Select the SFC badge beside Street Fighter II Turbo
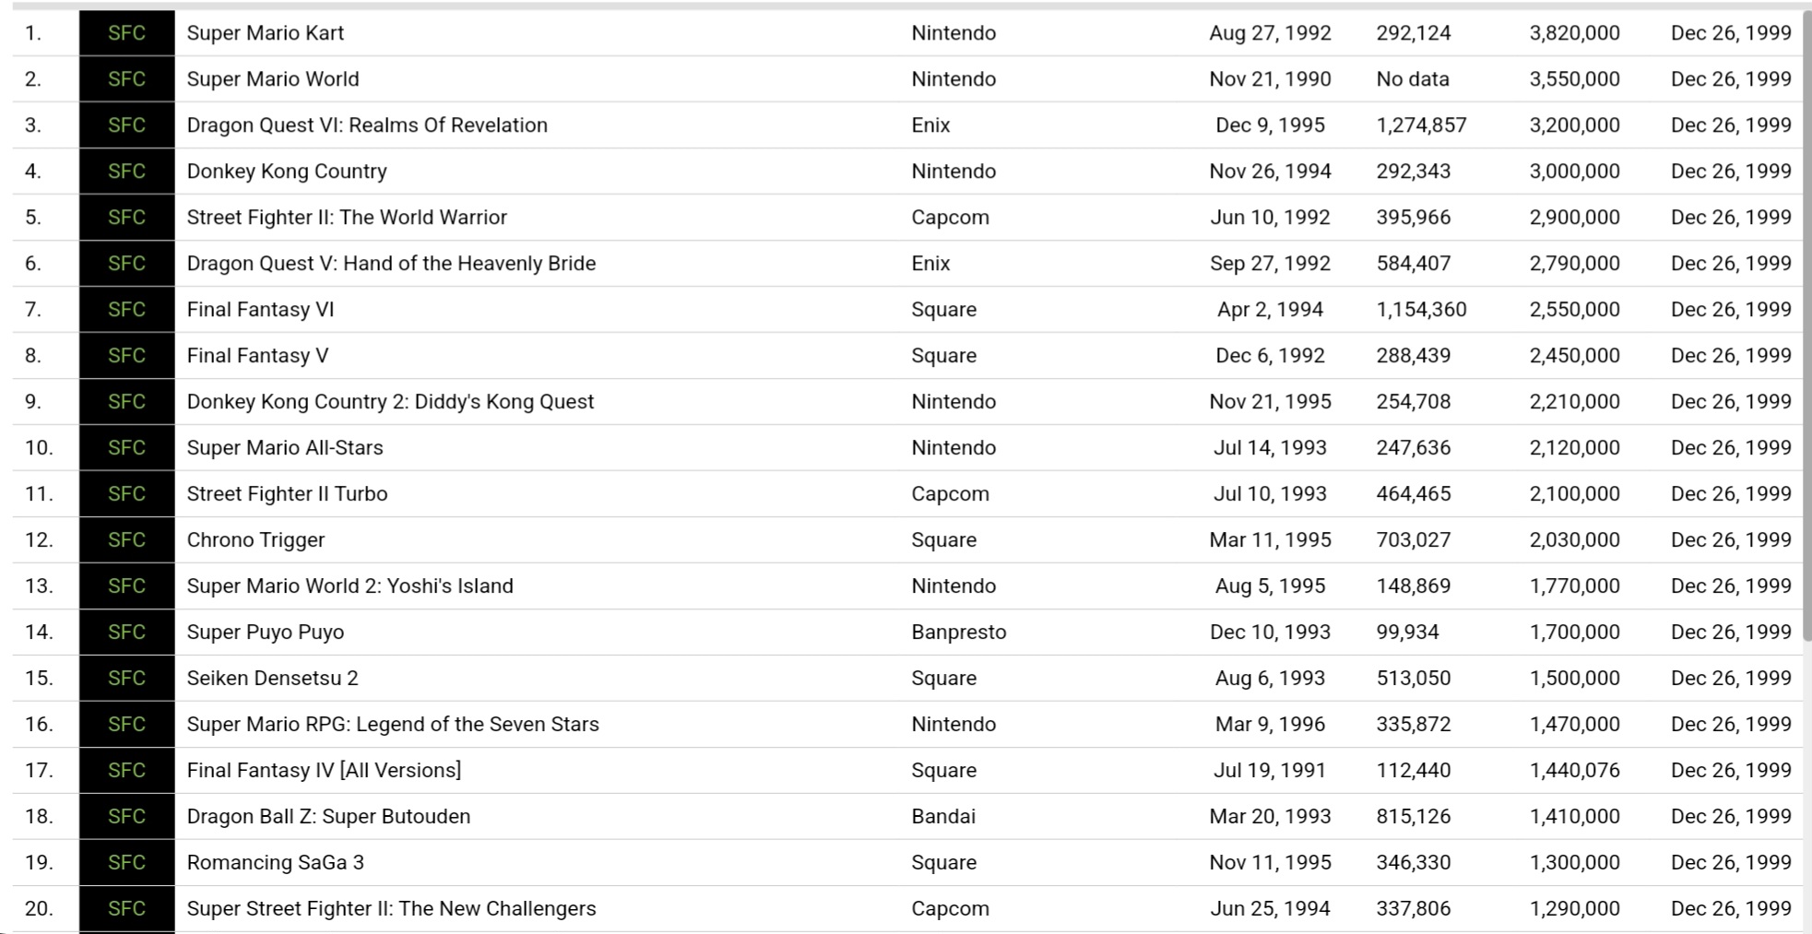The height and width of the screenshot is (934, 1812). click(x=126, y=494)
